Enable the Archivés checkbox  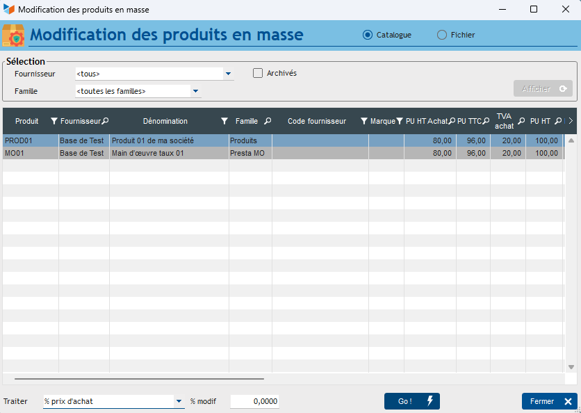click(x=258, y=73)
